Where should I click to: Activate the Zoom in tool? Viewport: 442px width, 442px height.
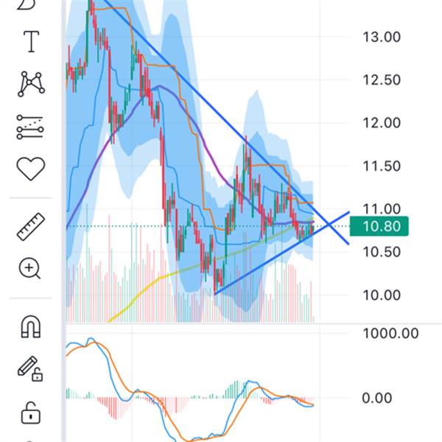[x=30, y=268]
